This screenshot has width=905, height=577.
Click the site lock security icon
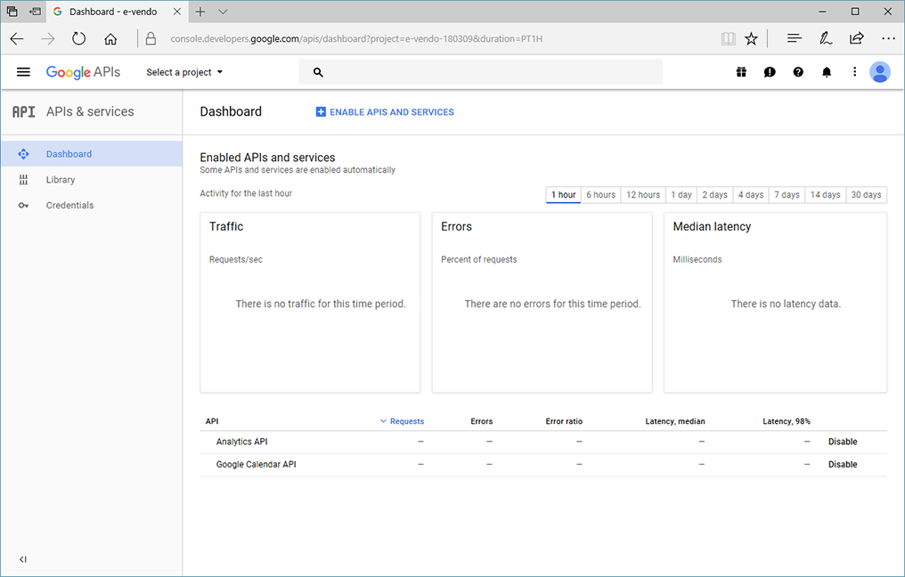151,38
